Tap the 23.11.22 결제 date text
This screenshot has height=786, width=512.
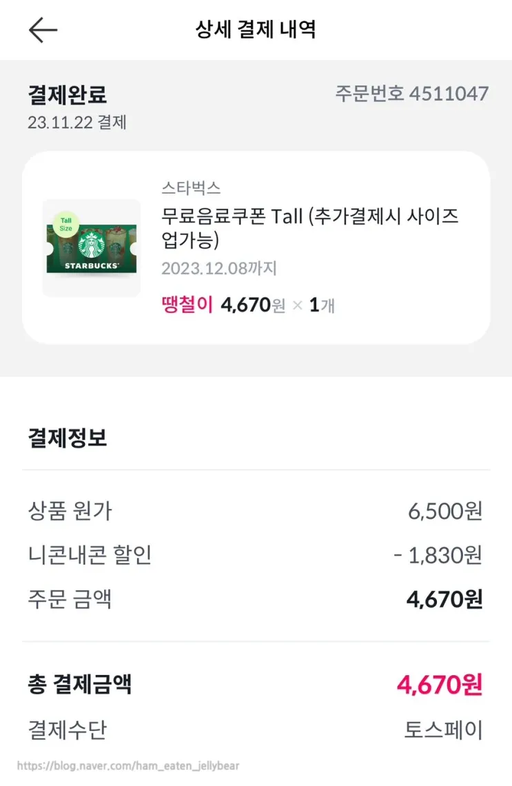77,123
